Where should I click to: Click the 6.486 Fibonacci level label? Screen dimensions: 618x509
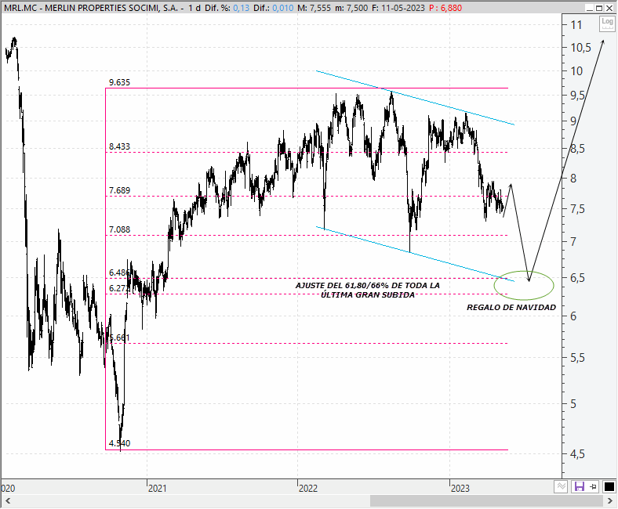(x=119, y=273)
